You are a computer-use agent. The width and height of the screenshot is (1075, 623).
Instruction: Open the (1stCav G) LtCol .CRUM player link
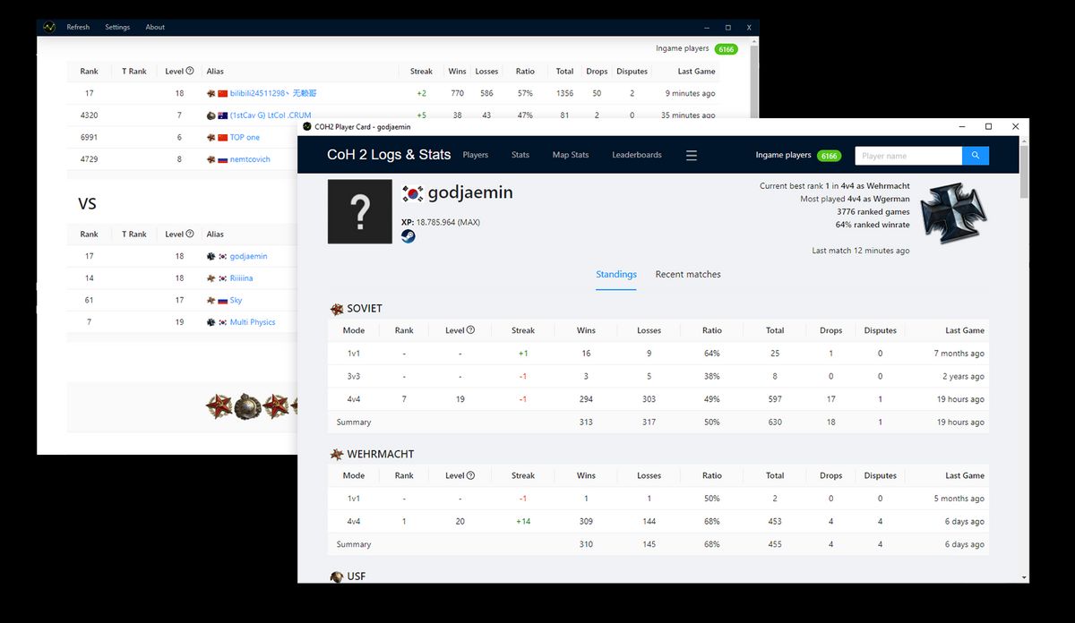(271, 115)
